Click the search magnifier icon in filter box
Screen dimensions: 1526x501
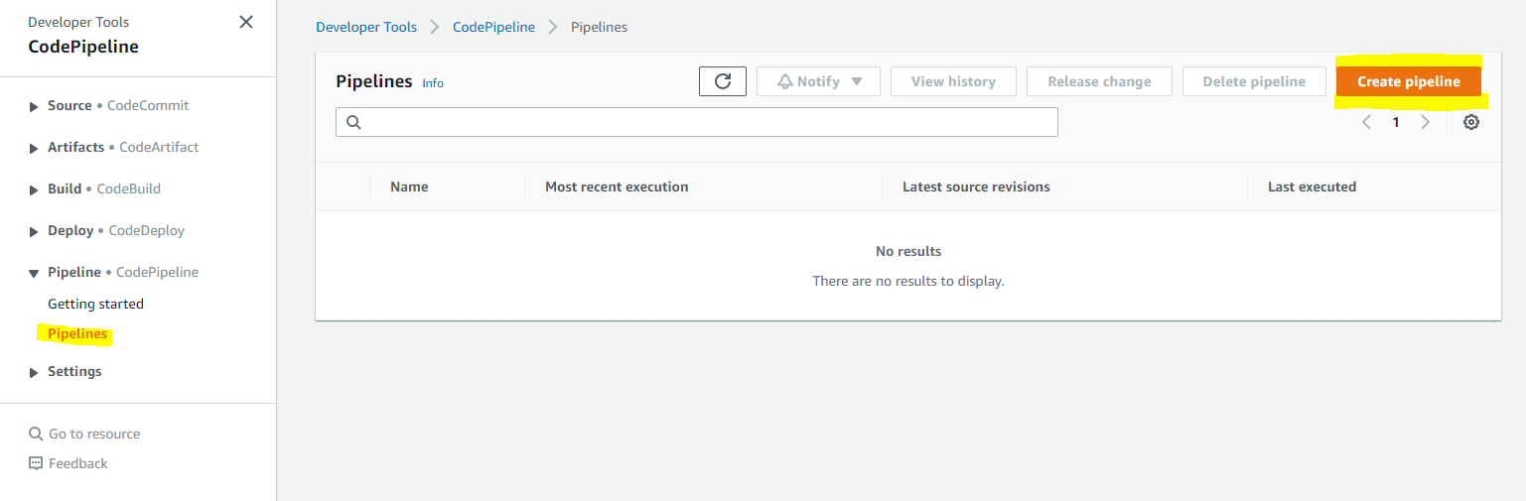pos(353,122)
